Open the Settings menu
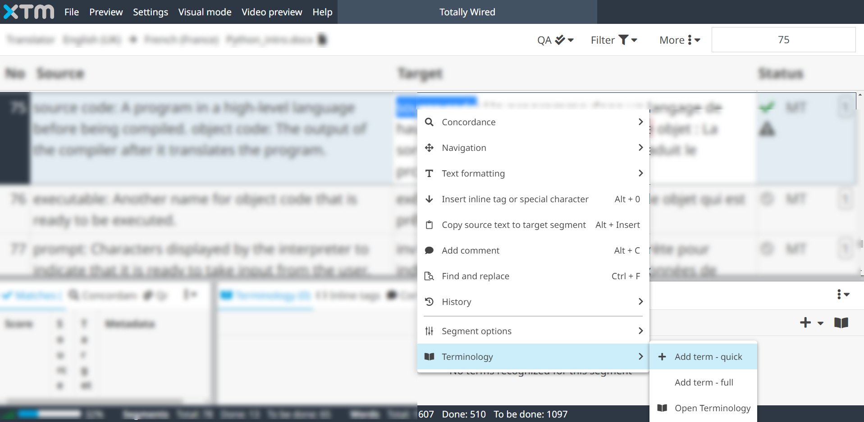 click(x=151, y=12)
